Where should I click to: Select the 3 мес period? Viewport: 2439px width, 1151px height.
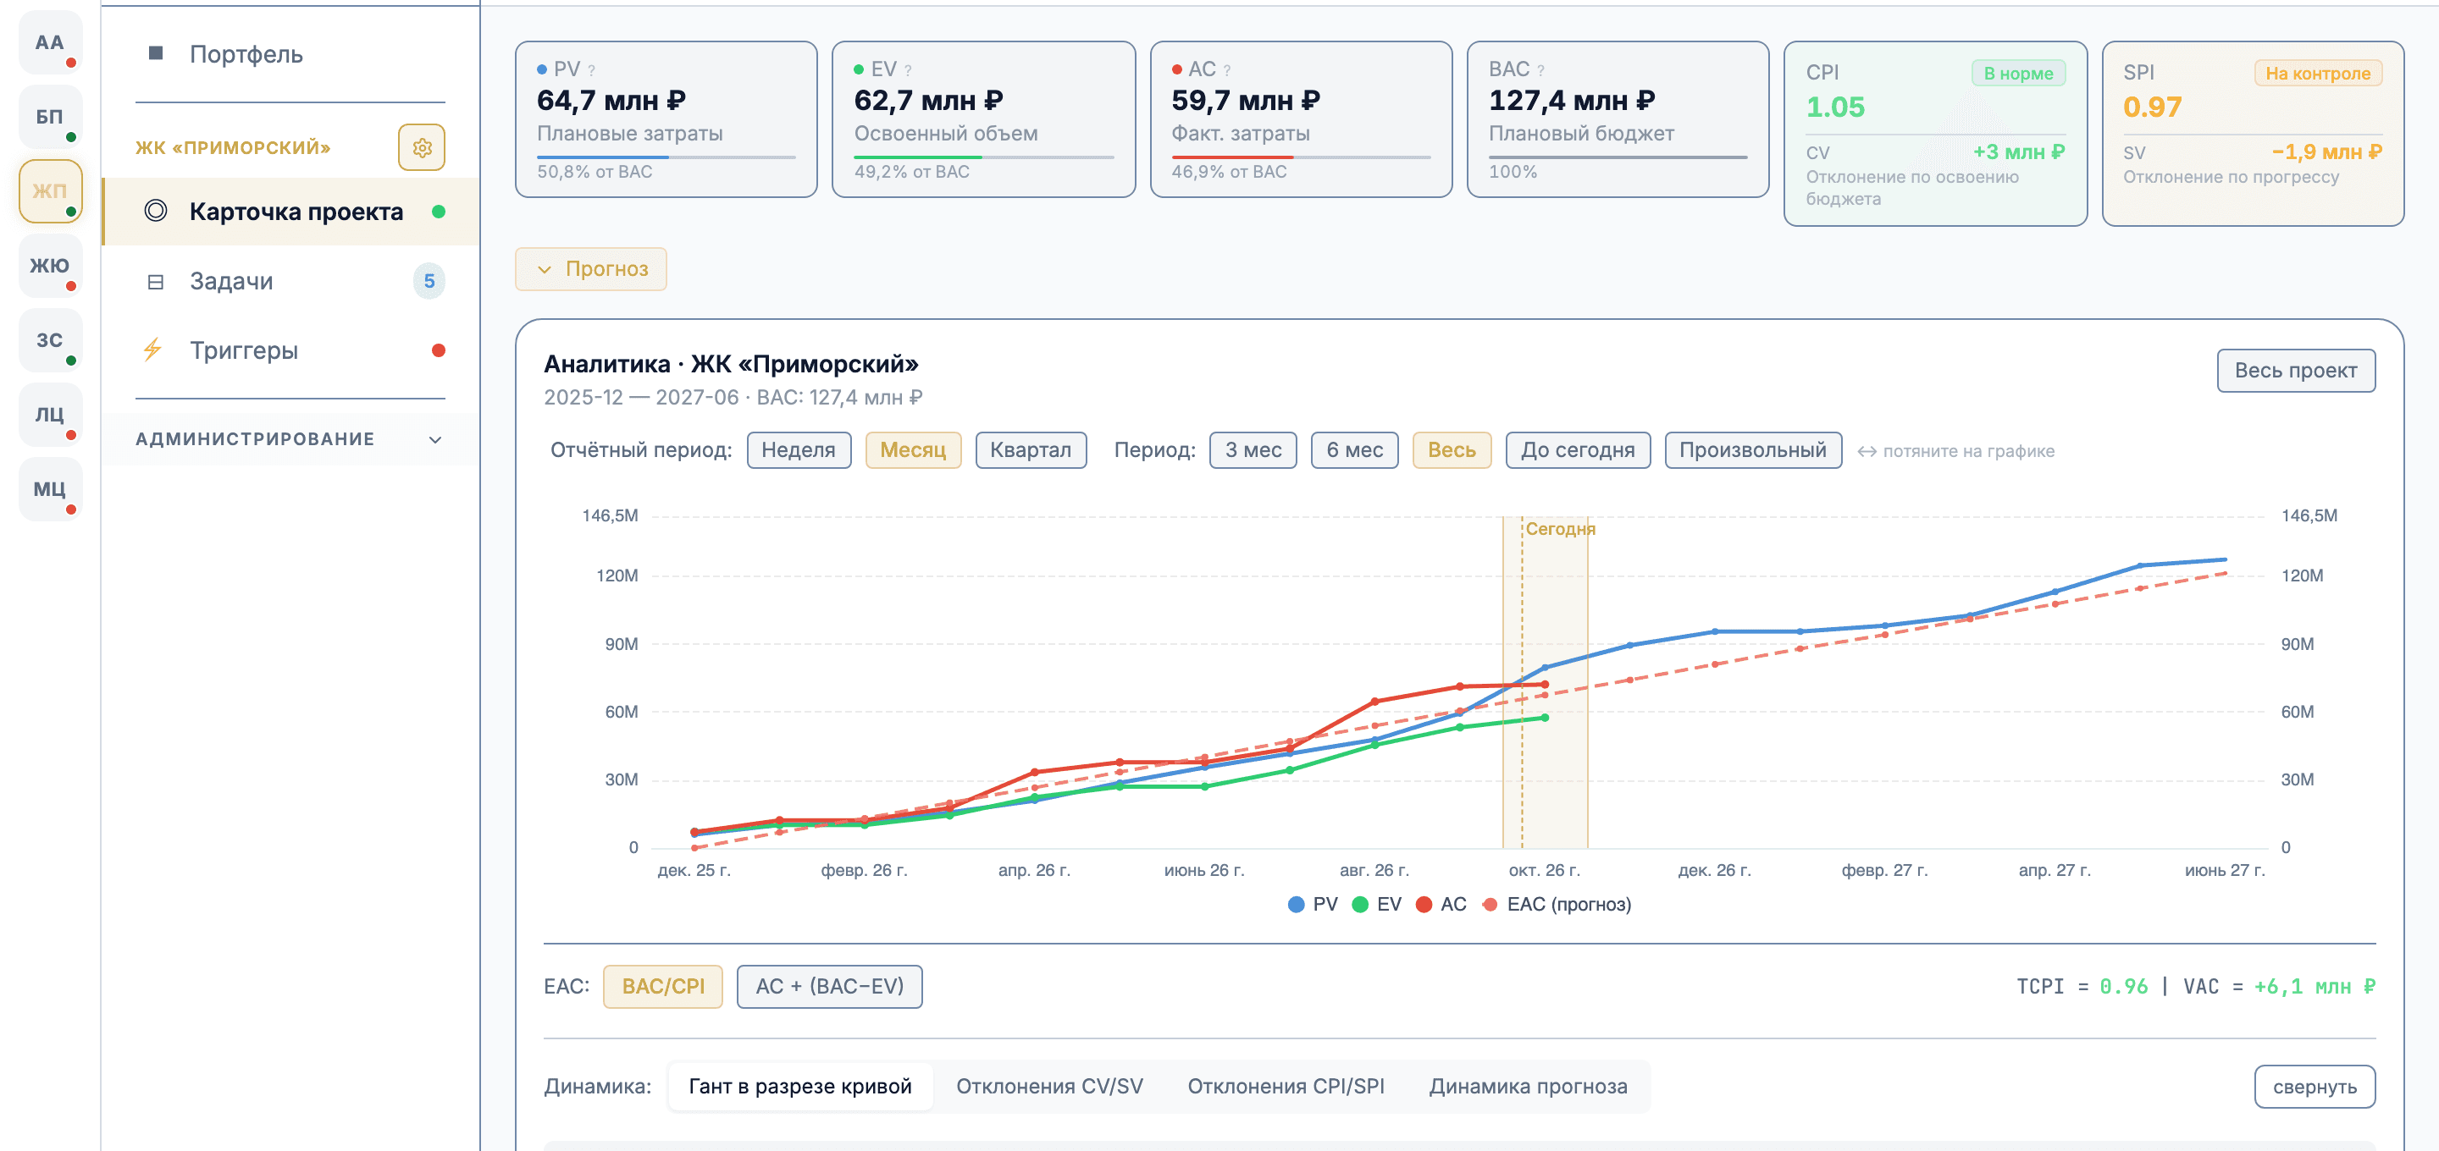pos(1253,449)
